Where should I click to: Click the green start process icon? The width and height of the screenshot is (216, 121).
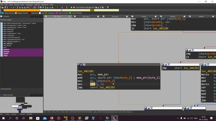(69, 7)
